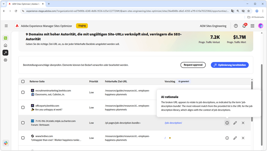Click the browser forward arrow
Screen dimensions: 267x151
click(10, 11)
